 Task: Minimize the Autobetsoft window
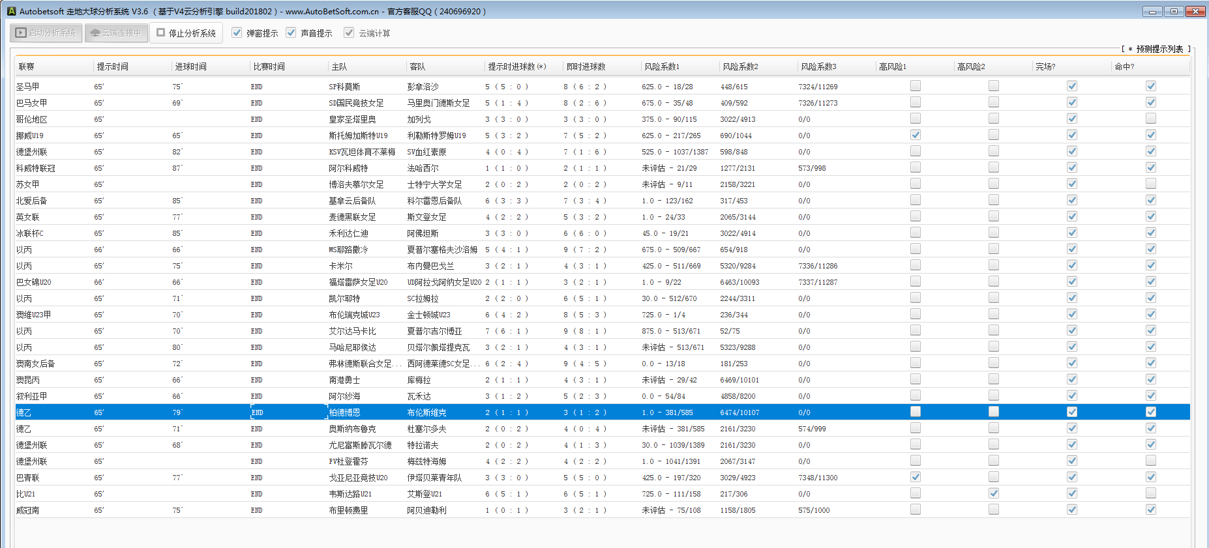[x=1152, y=11]
